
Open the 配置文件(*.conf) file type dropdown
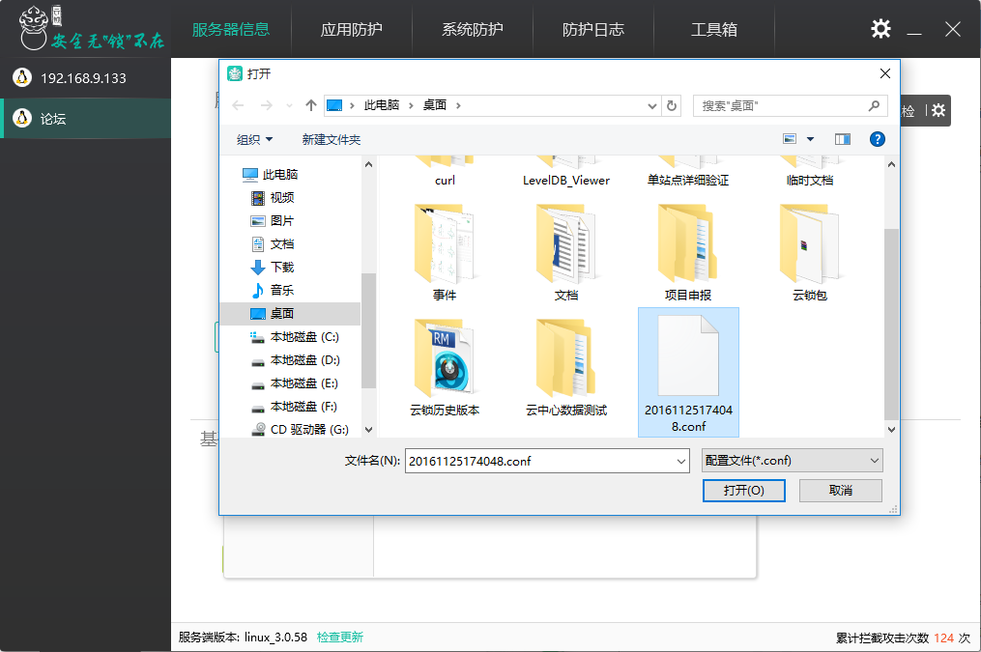coord(793,461)
